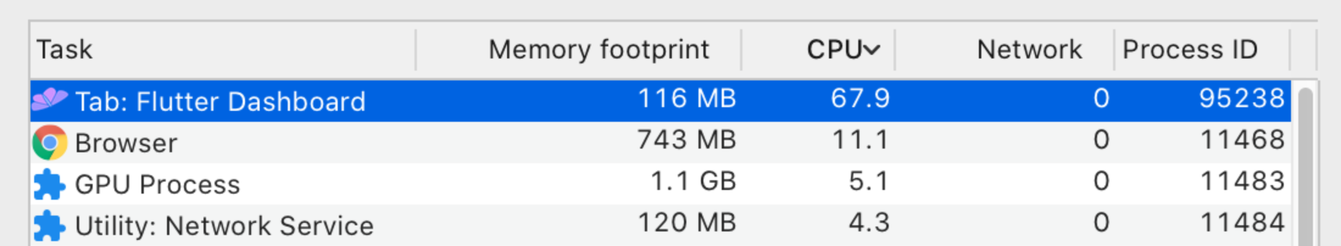The image size is (1341, 246).
Task: Select the GPU Process row
Action: [x=661, y=183]
